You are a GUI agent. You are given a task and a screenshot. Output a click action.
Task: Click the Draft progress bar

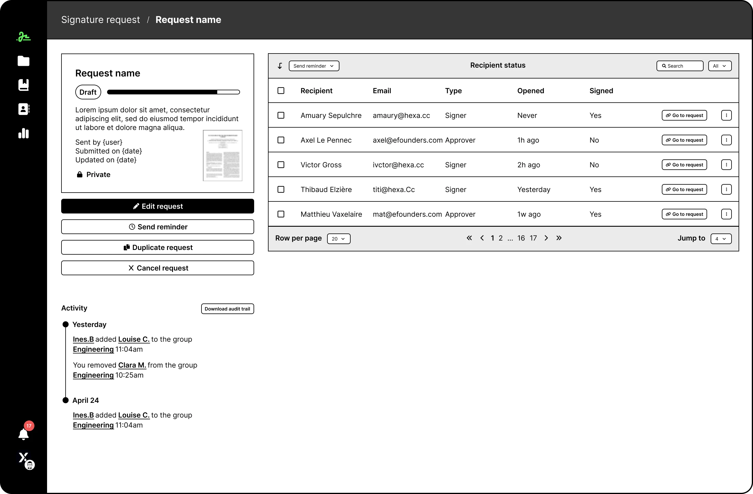coord(174,92)
